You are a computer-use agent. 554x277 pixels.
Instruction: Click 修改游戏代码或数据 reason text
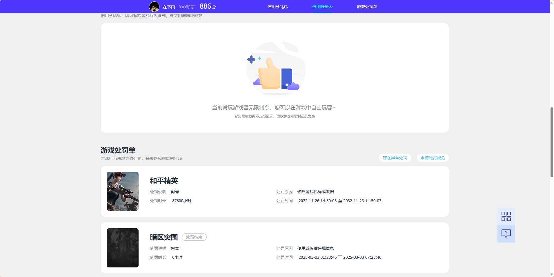315,192
